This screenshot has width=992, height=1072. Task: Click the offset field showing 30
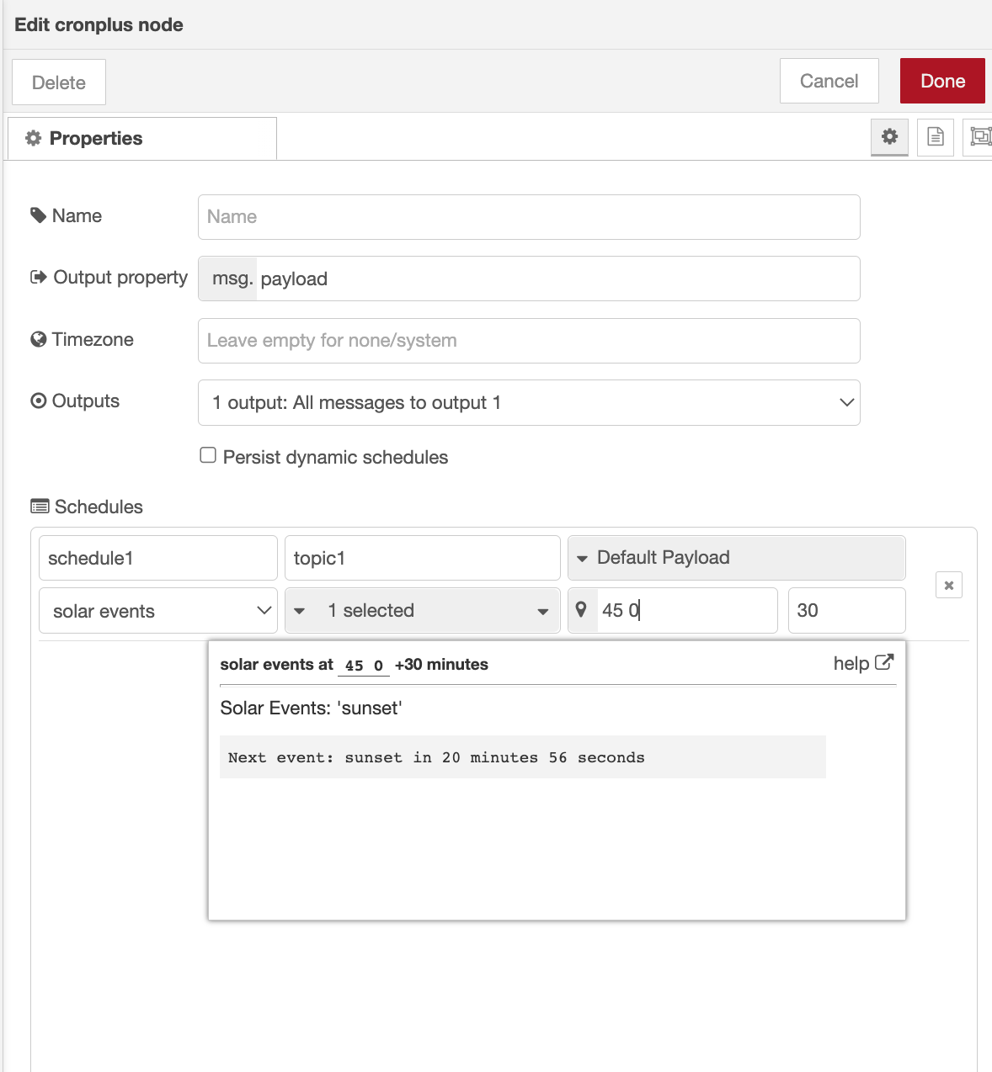846,611
